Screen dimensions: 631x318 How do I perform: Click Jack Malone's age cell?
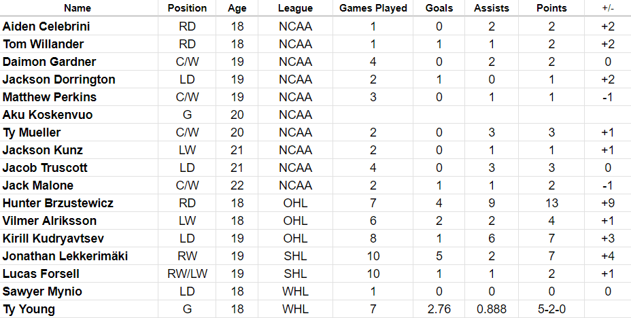(237, 185)
